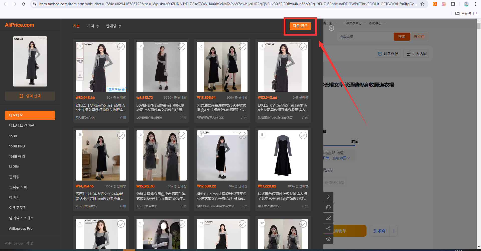481x251 pixels.
Task: Select product 4 checkmark circle
Action: tap(303, 47)
